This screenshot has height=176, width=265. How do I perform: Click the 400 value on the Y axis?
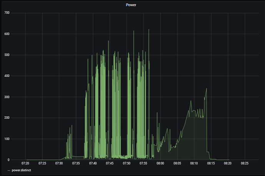[x=7, y=76]
